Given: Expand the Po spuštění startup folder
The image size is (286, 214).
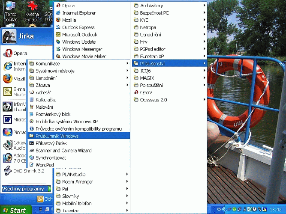Looking at the screenshot, I should point(169,85).
